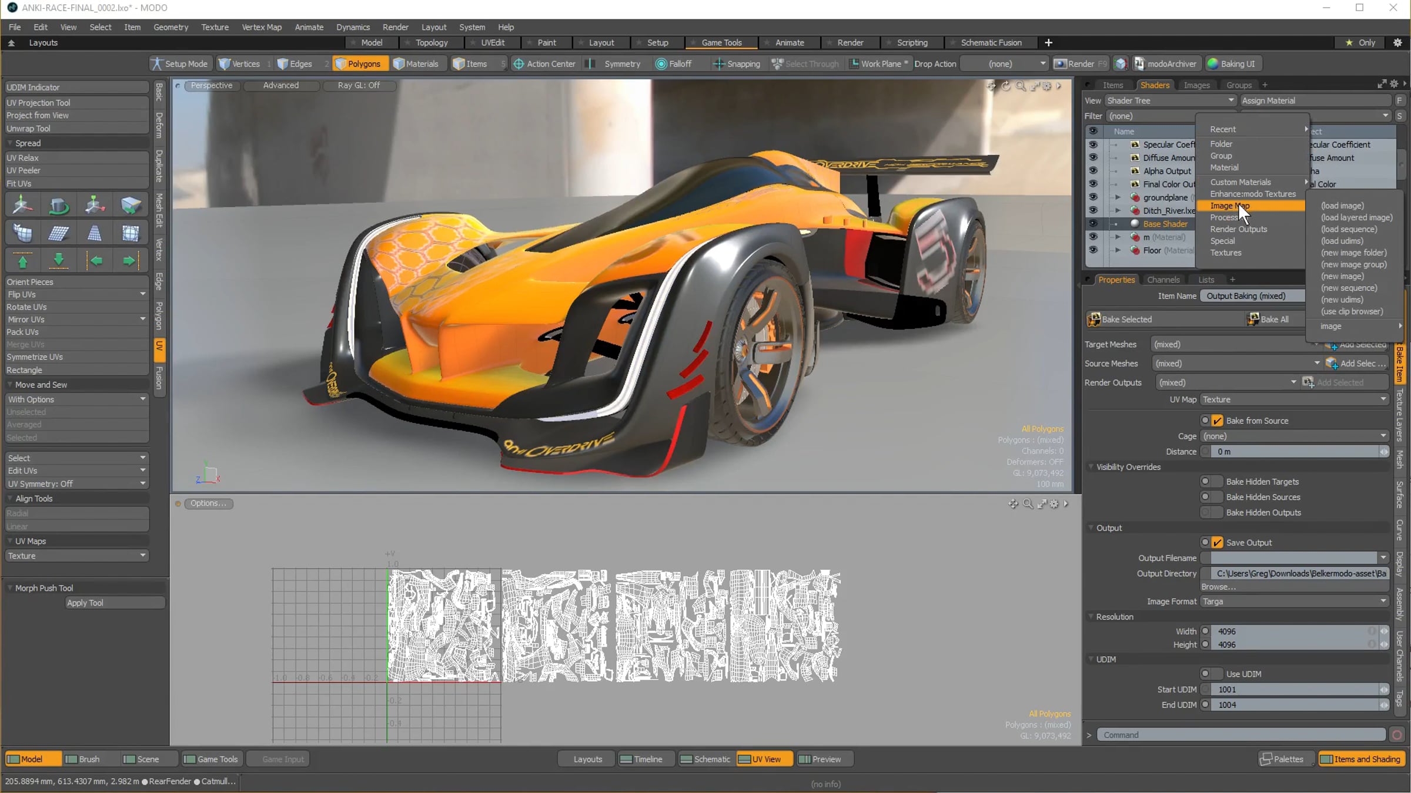Click the Setup Mode figure icon
The image size is (1411, 793).
coord(156,64)
